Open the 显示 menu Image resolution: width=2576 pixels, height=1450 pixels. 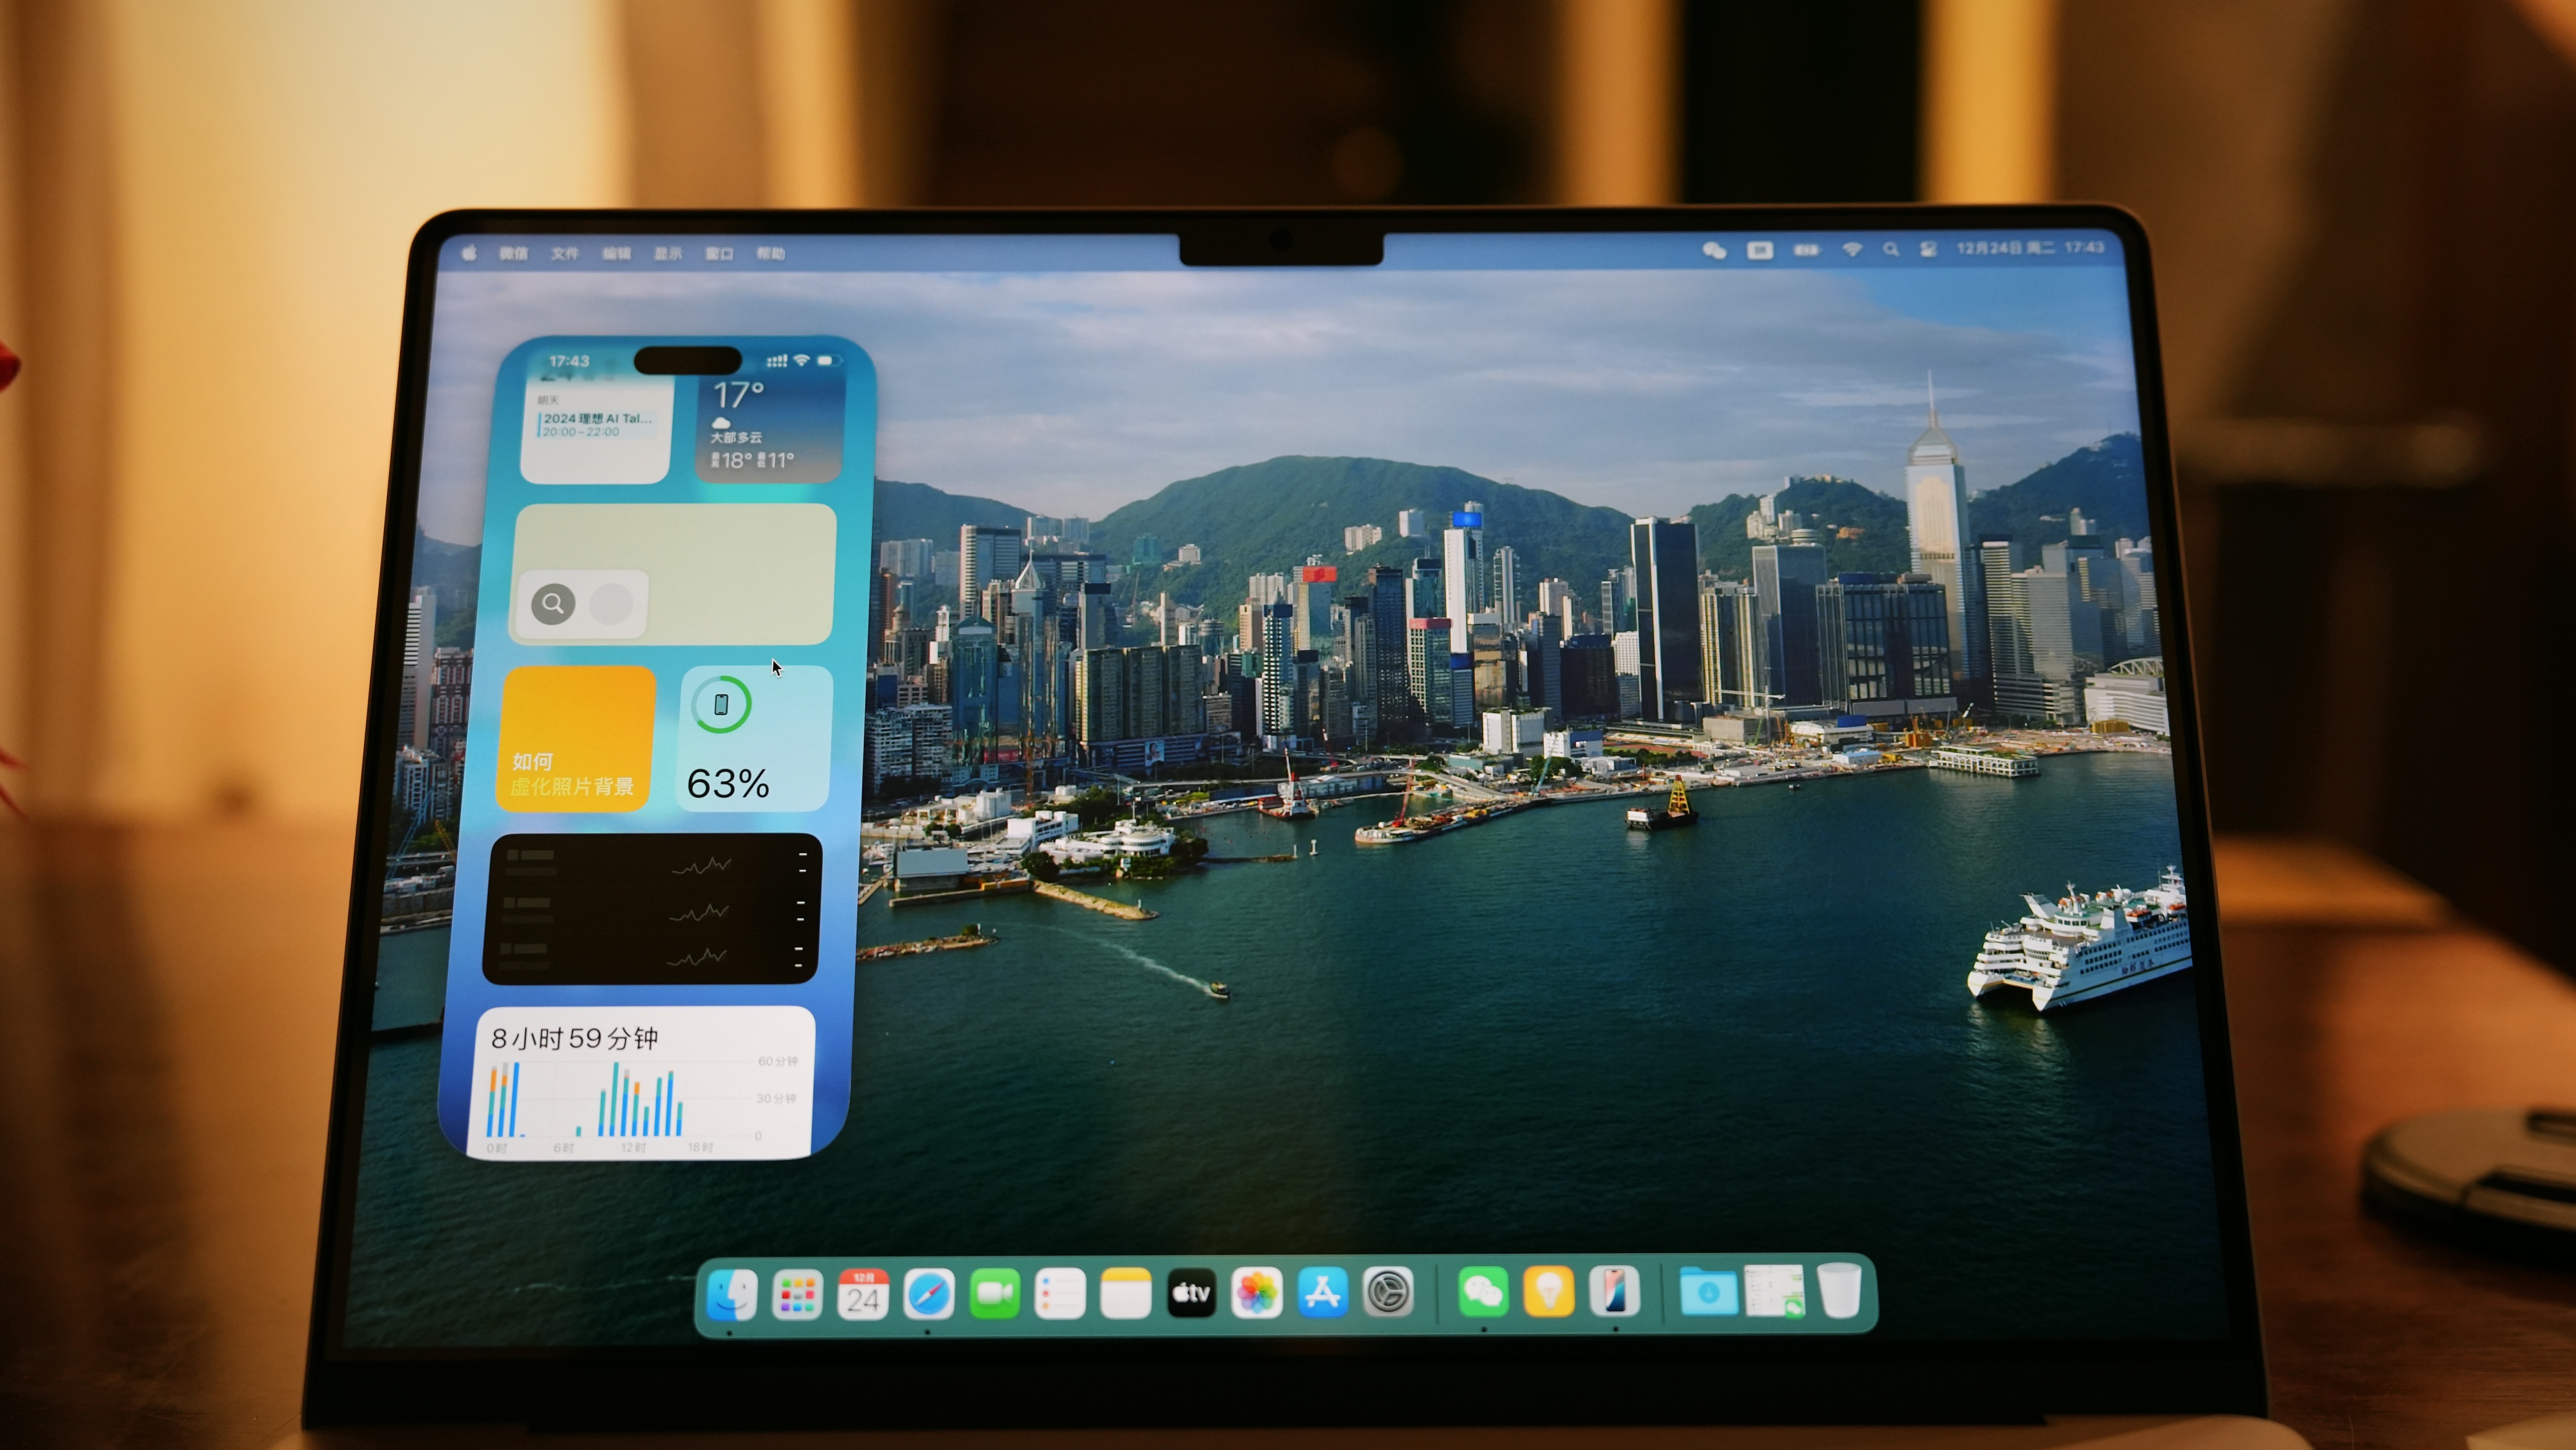(667, 253)
